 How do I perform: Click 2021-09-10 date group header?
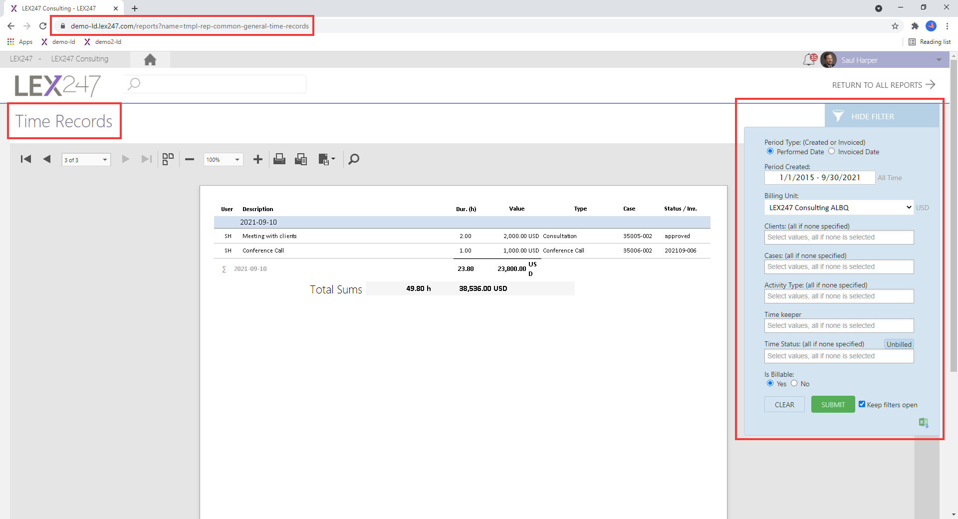462,222
